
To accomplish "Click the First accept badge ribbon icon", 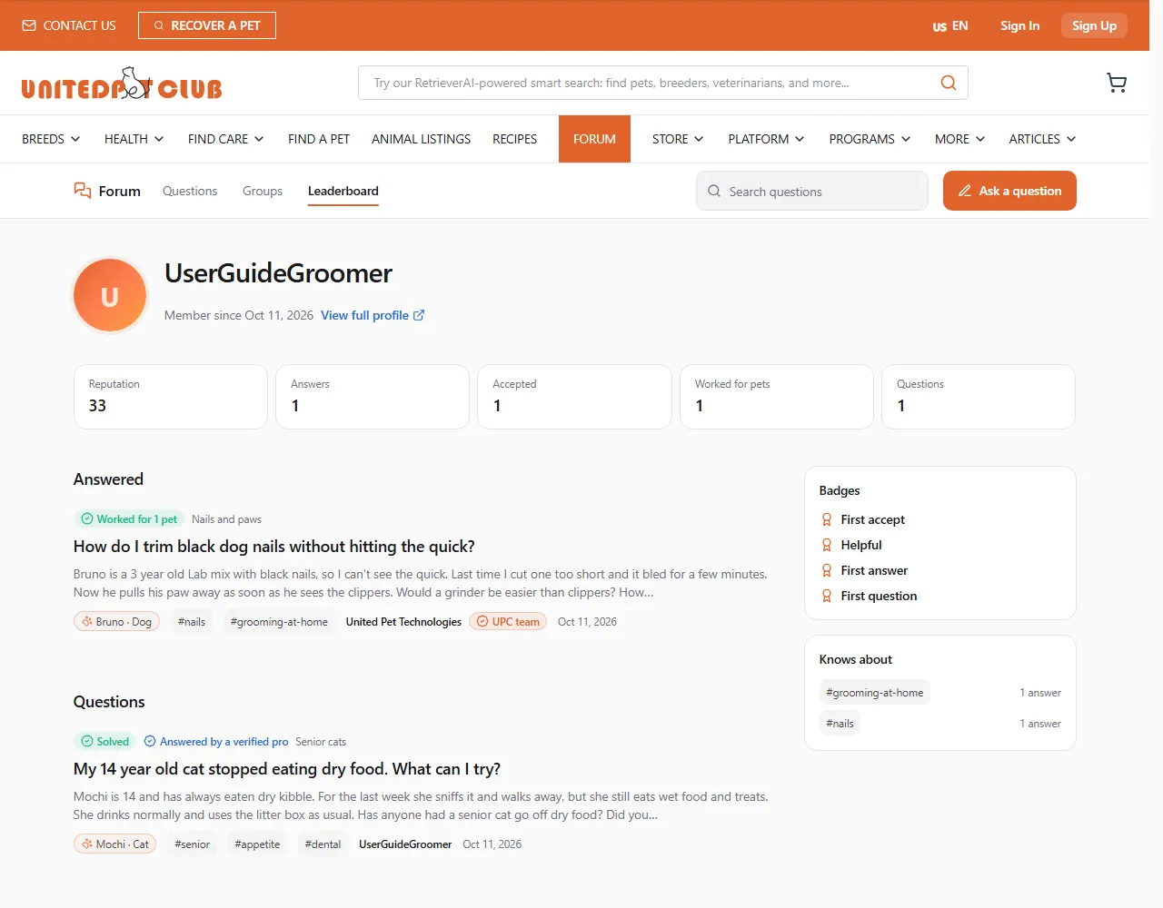I will pos(827,519).
